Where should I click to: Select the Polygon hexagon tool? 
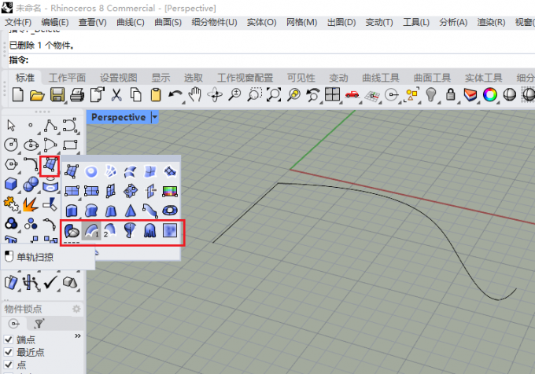[11, 164]
